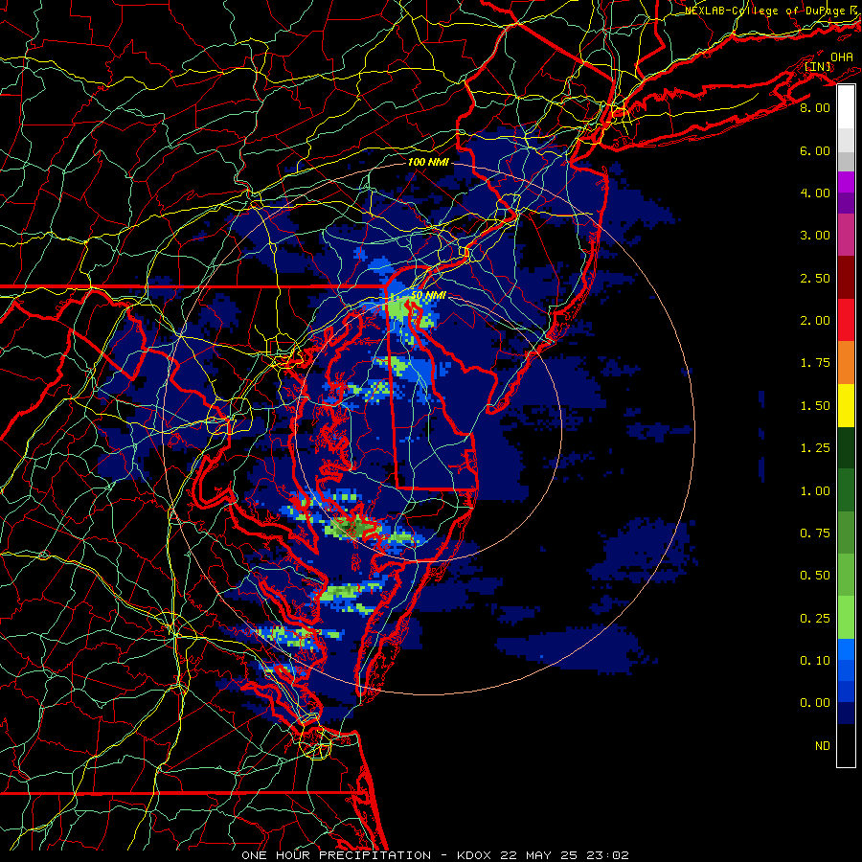Click the "0.50" legend value
This screenshot has height=862, width=862.
coord(815,576)
